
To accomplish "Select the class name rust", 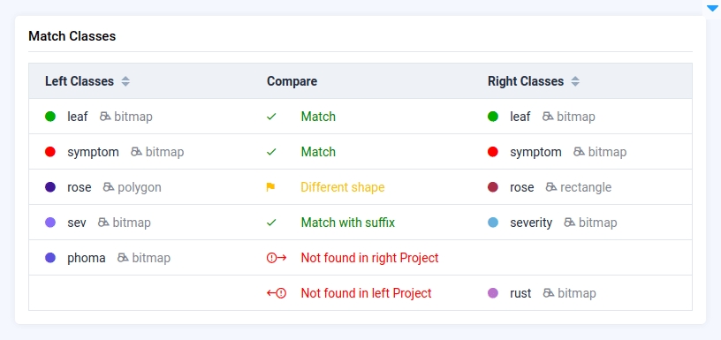I will pyautogui.click(x=520, y=293).
